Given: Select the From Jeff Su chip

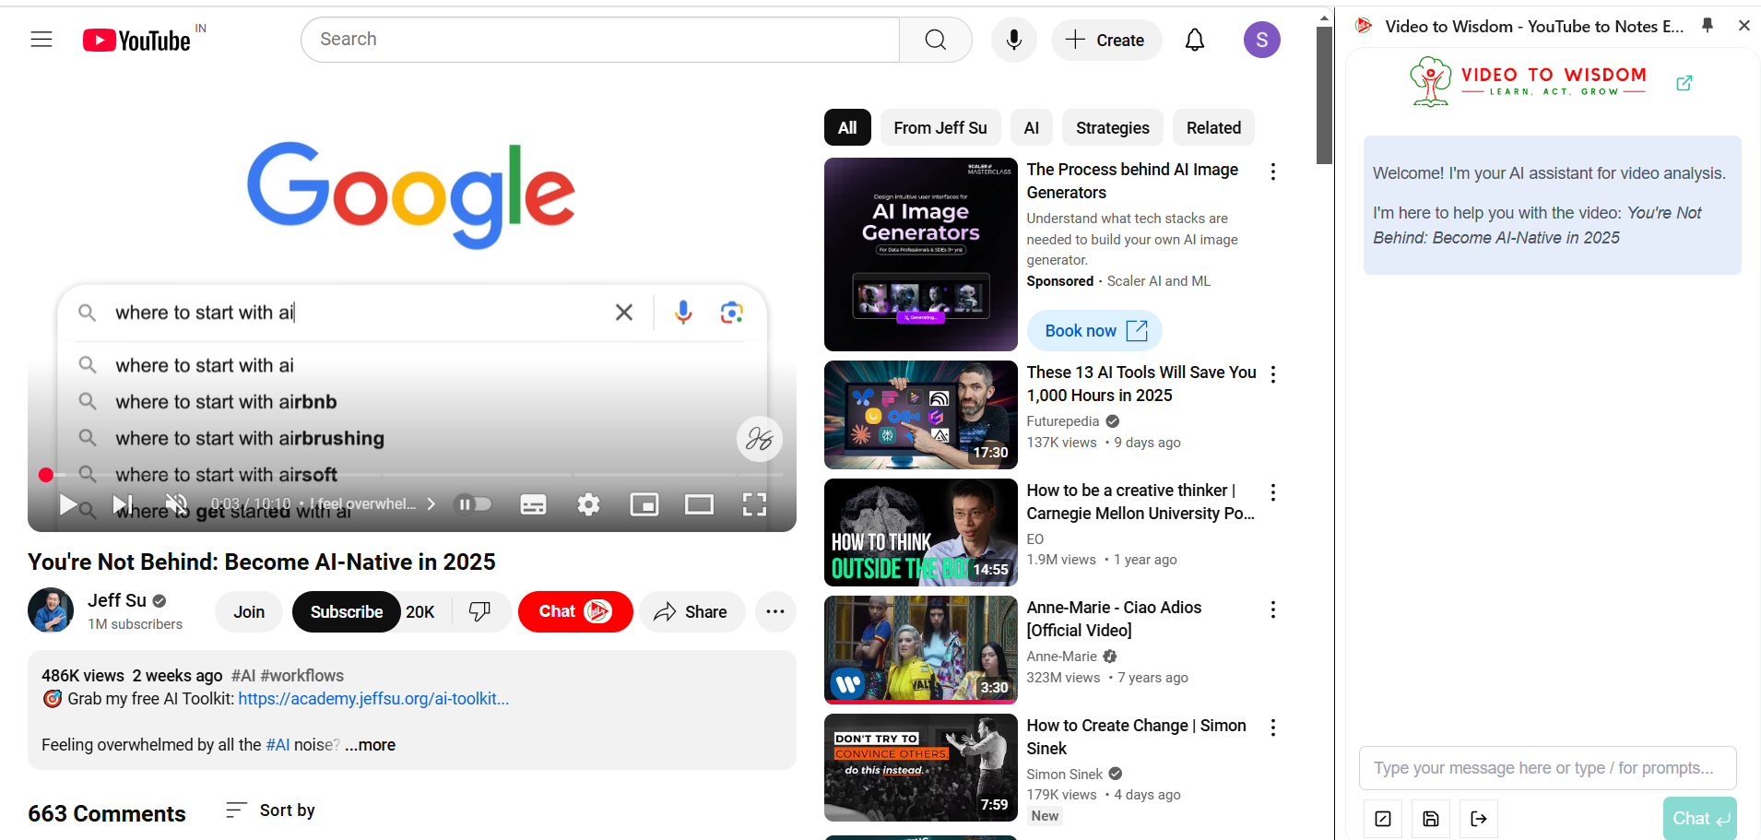Looking at the screenshot, I should pos(940,128).
